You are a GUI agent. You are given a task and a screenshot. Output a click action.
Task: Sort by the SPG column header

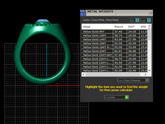click(143, 27)
